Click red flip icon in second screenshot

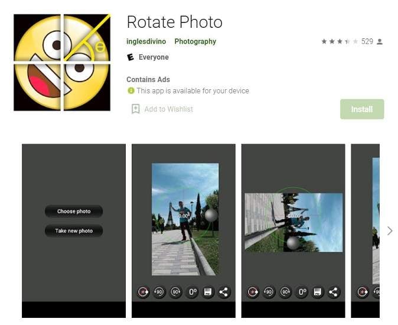click(143, 292)
